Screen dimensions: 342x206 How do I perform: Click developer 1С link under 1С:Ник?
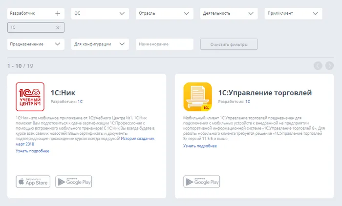tap(80, 102)
